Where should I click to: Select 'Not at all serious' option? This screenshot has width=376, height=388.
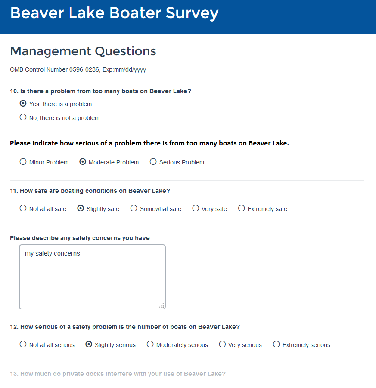[23, 344]
